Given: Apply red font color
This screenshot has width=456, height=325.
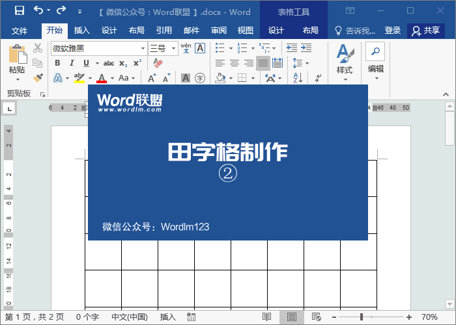Looking at the screenshot, I should [102, 78].
